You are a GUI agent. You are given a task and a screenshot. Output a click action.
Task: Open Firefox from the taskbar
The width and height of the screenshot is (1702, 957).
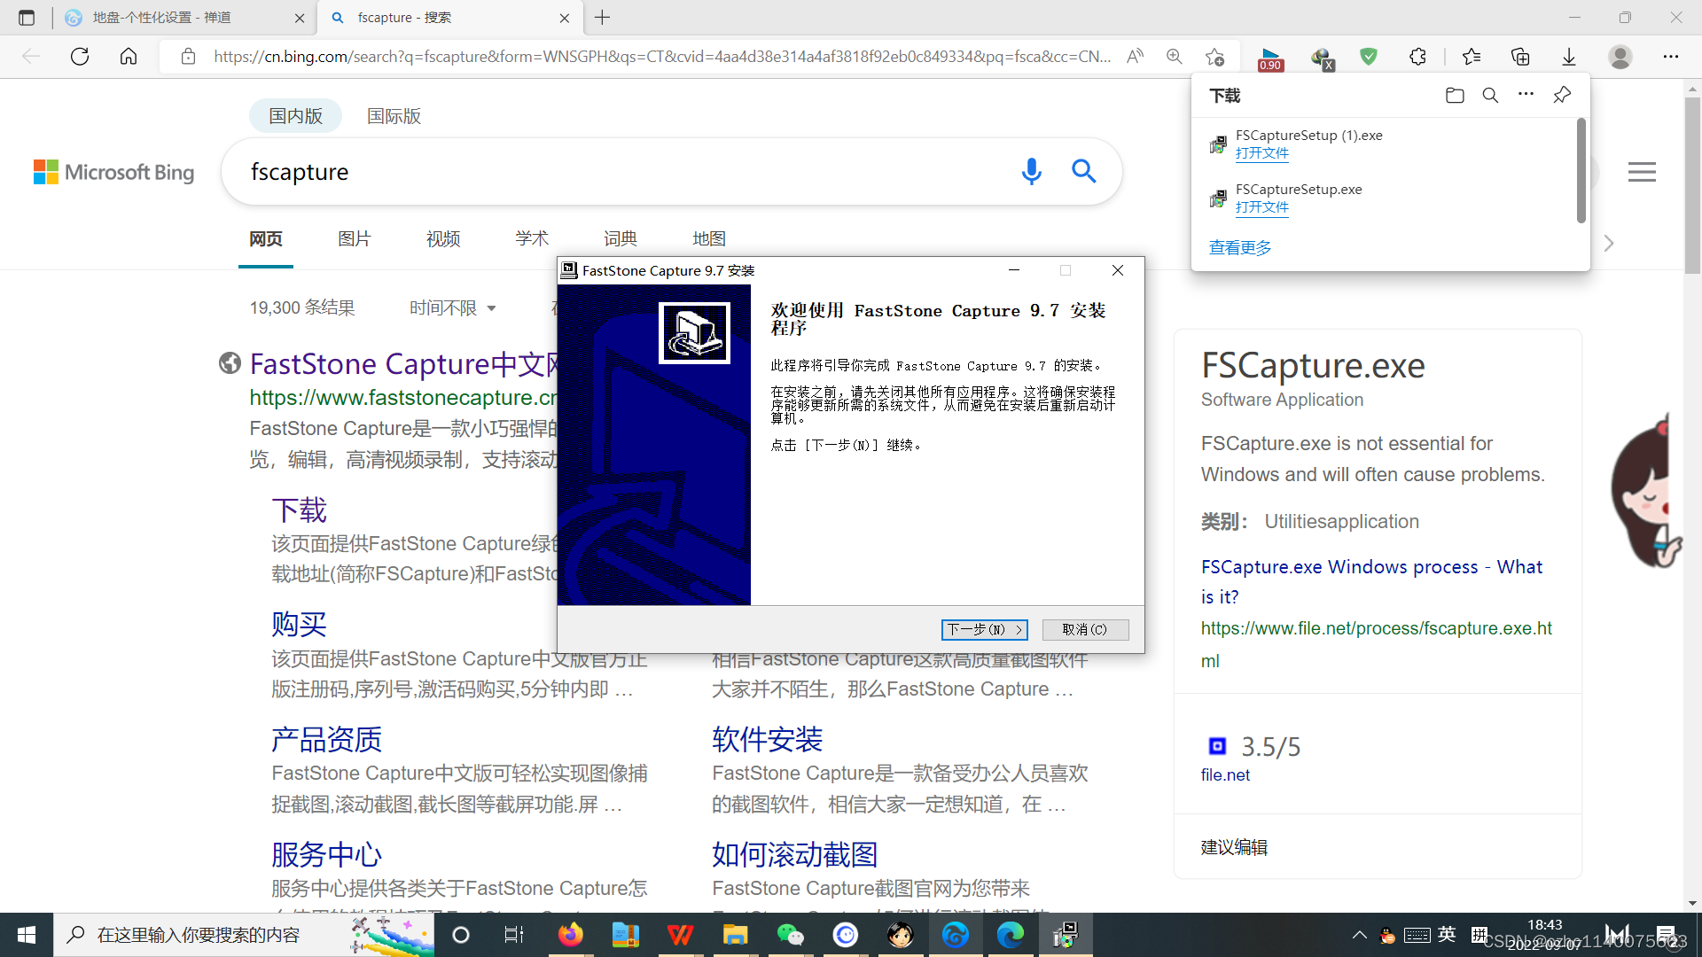(570, 935)
